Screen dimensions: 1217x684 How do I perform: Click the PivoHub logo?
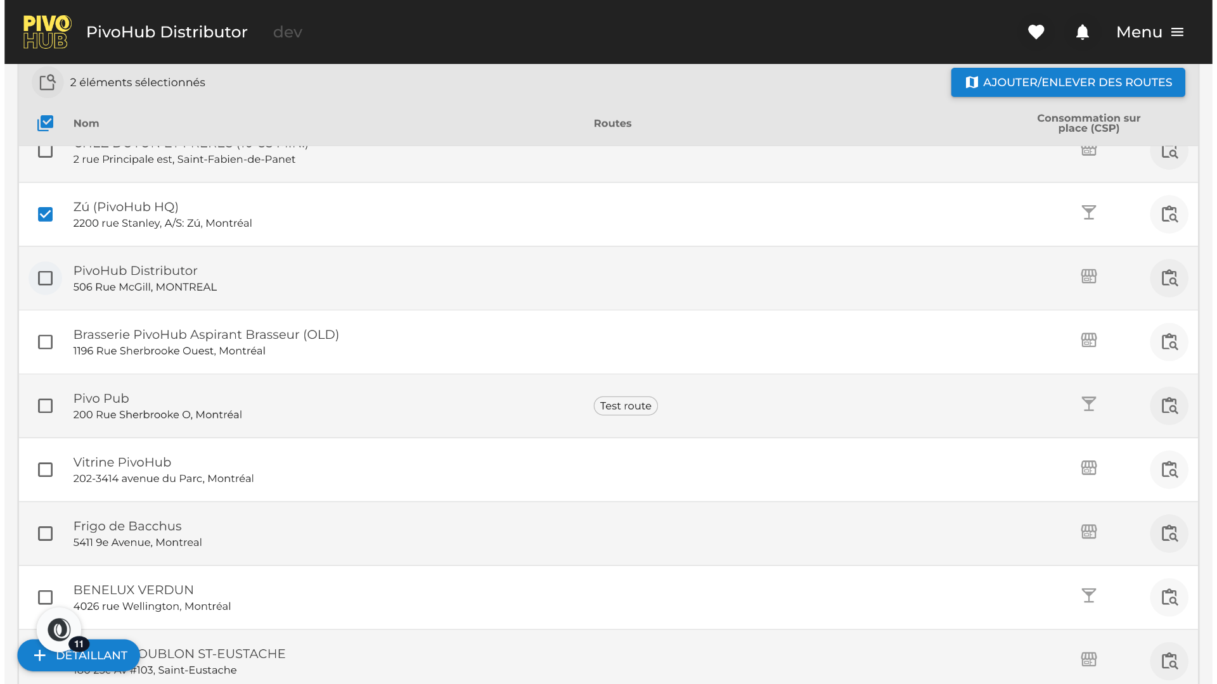47,32
